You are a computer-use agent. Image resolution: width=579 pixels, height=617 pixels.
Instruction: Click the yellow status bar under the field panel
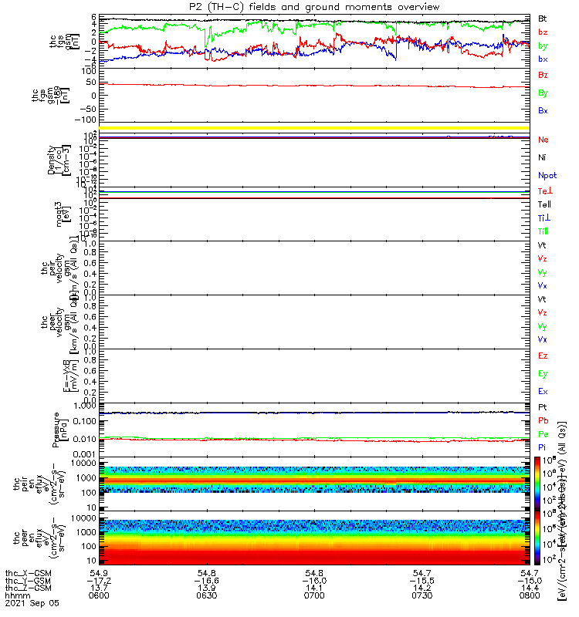(x=314, y=128)
